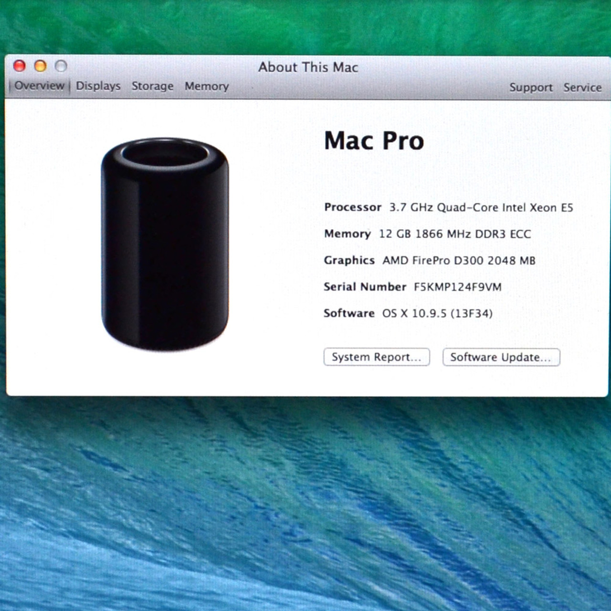The image size is (611, 611).
Task: Open the Support section
Action: tap(530, 88)
